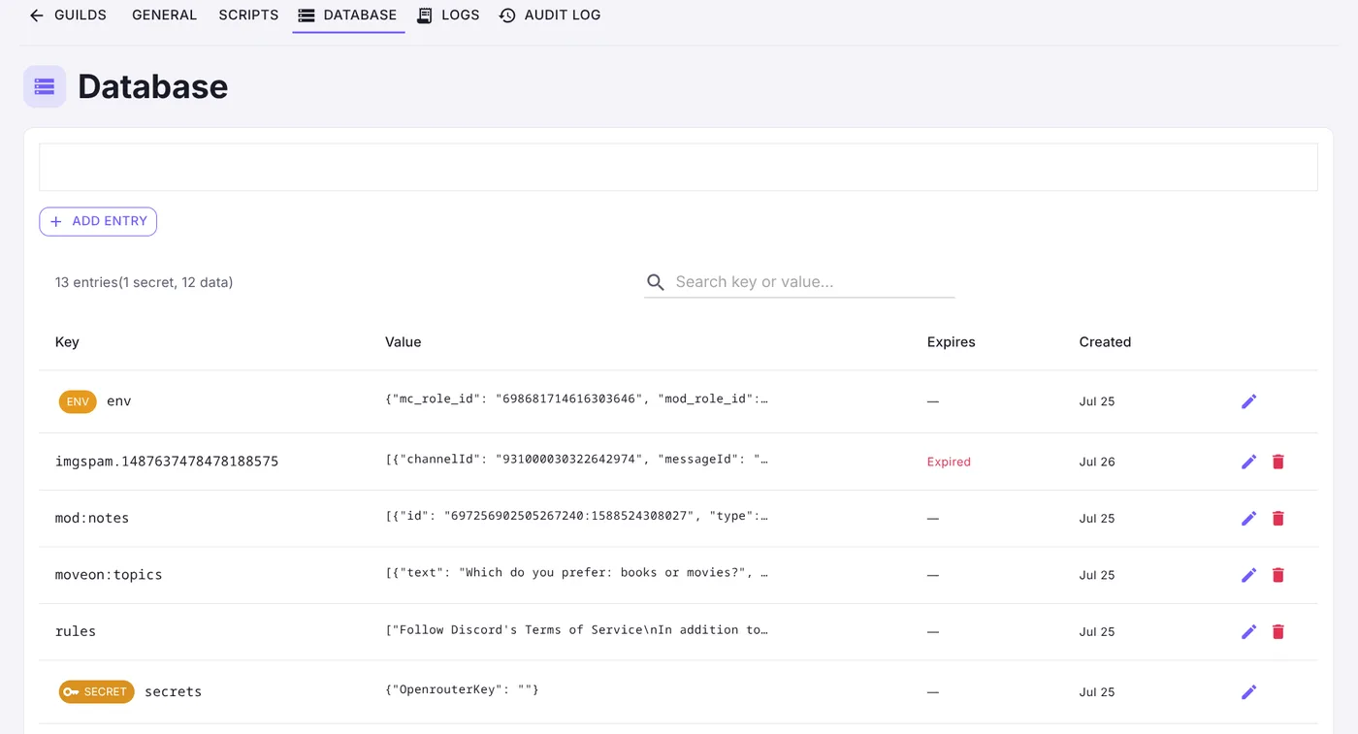Select the moveon:topics key
The image size is (1358, 734).
[x=109, y=575]
